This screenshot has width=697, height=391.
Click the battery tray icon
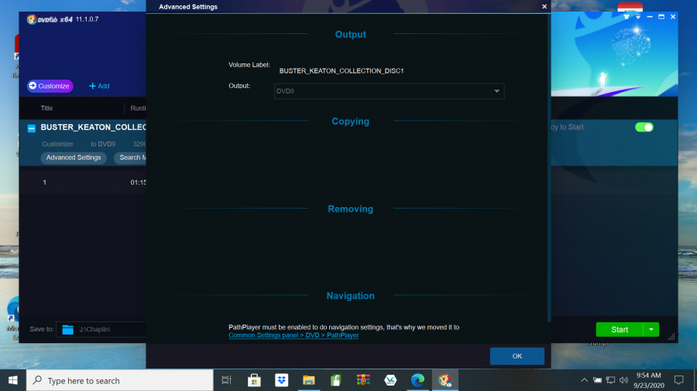[597, 380]
